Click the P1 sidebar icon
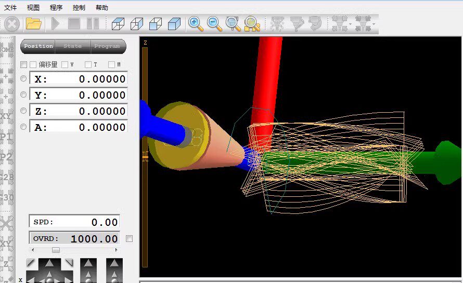Image resolution: width=463 pixels, height=283 pixels. pos(7,137)
